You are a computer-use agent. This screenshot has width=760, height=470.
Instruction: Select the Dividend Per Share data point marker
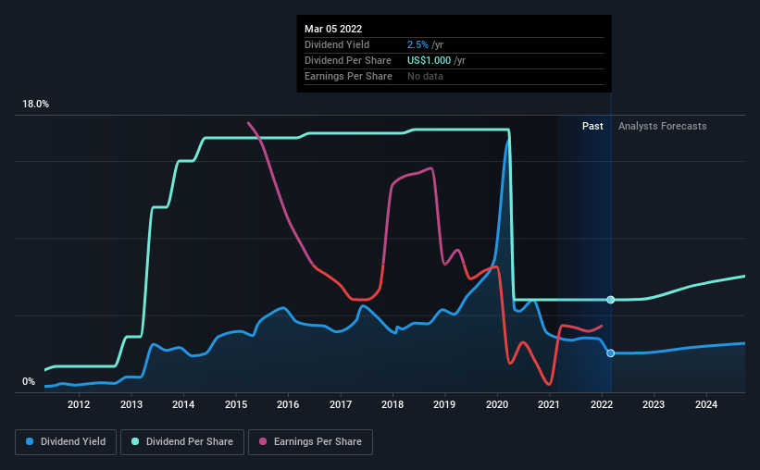[611, 300]
